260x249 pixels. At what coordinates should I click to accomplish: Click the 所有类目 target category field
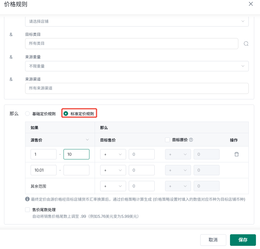(x=132, y=44)
